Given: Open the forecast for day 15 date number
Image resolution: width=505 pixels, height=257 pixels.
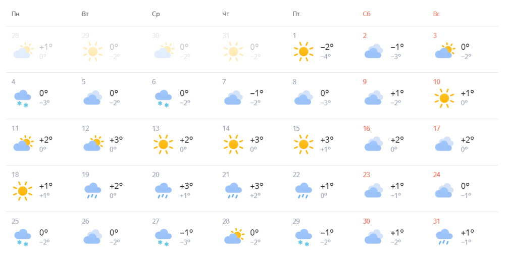Looking at the screenshot, I should 296,128.
